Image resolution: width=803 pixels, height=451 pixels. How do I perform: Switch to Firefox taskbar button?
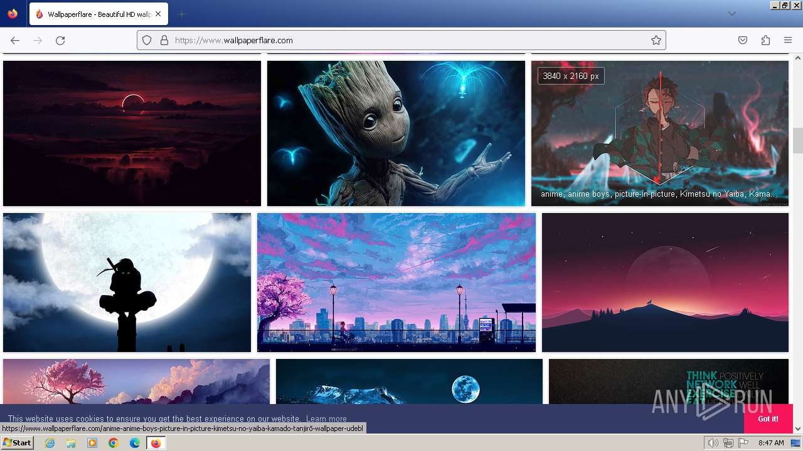[x=156, y=443]
